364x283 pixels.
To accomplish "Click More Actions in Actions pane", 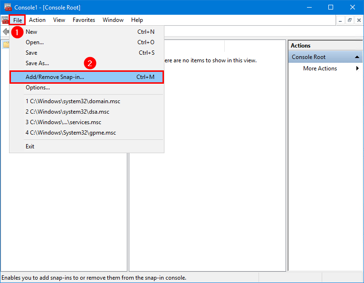I will click(x=320, y=68).
